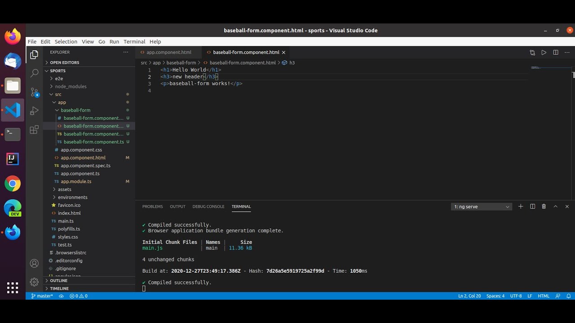
Task: Click UTF-8 encoding in status bar
Action: tap(516, 296)
